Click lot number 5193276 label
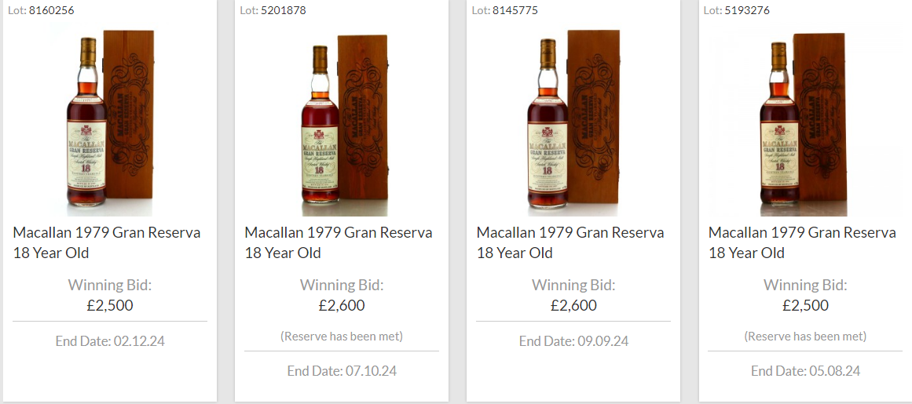912x404 pixels. 736,10
